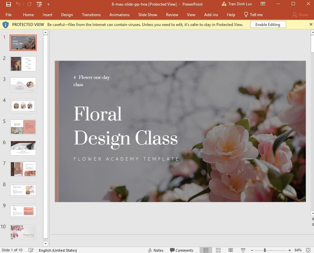Open the Customize Quick Access Toolbar menu
The height and width of the screenshot is (253, 314).
point(48,4)
